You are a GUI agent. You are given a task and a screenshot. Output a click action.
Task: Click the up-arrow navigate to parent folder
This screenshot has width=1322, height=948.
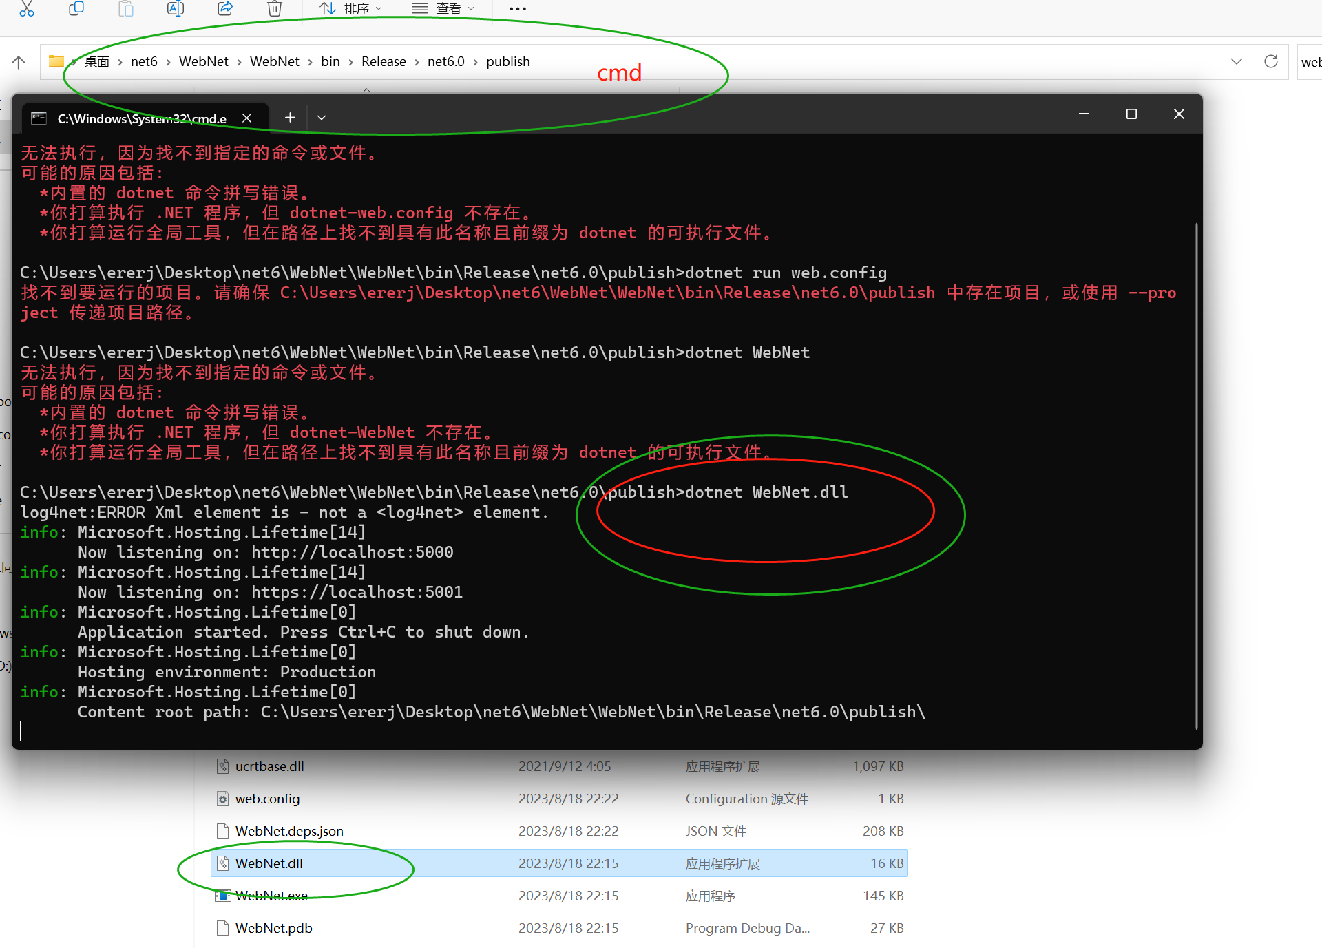19,62
